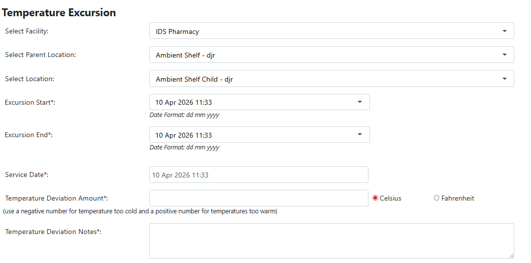Click the Select Facility label
Image resolution: width=531 pixels, height=263 pixels.
(27, 31)
